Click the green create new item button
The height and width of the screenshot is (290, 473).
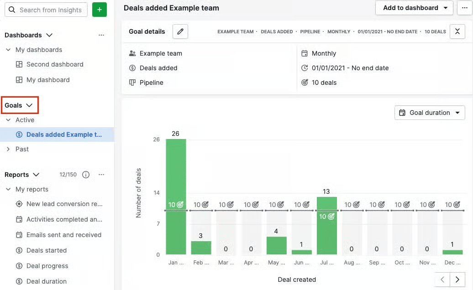100,10
